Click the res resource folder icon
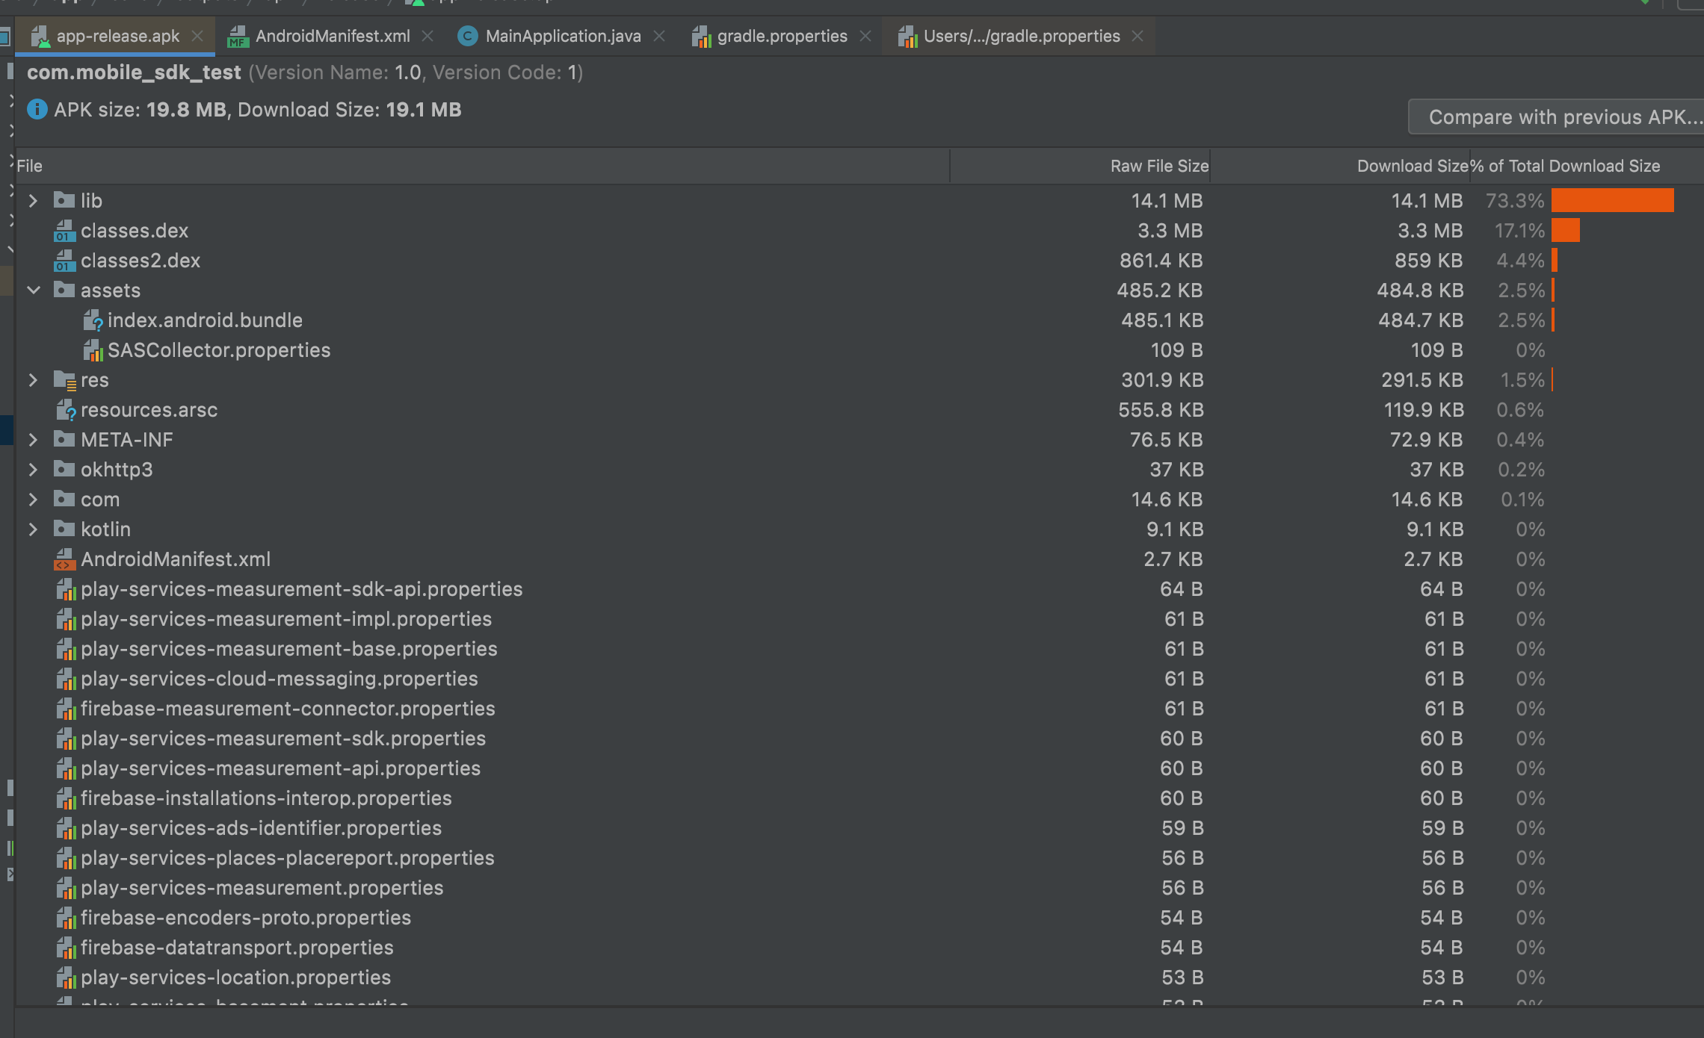 64,379
